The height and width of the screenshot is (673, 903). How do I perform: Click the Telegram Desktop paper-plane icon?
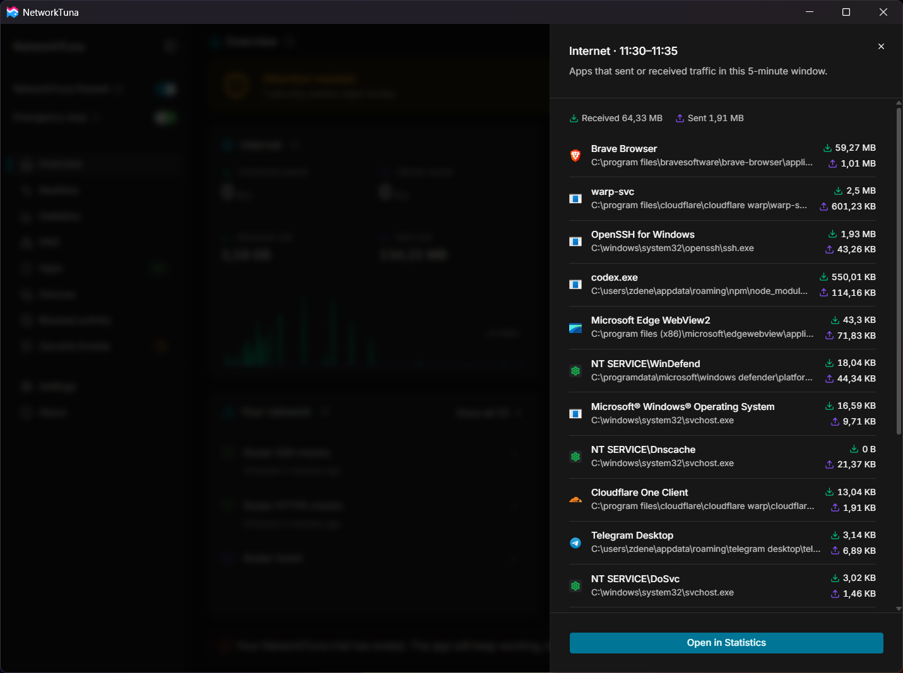[575, 542]
